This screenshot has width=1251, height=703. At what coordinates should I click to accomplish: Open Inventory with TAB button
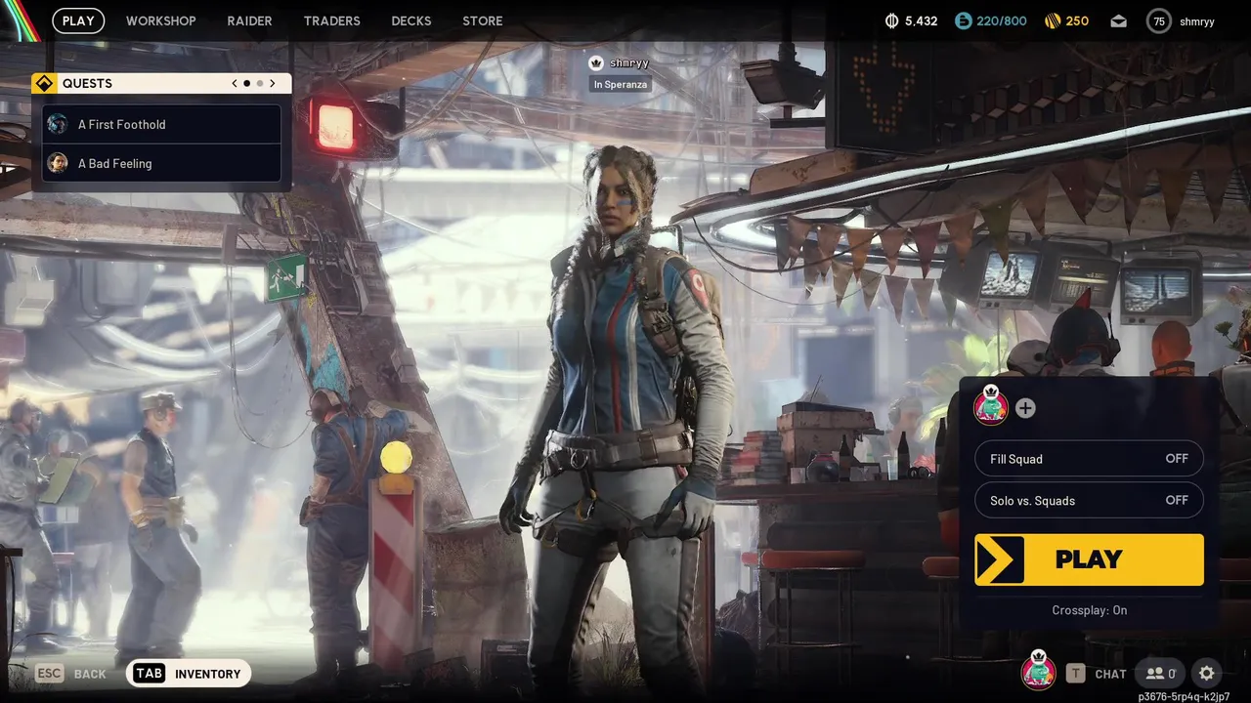(x=189, y=674)
